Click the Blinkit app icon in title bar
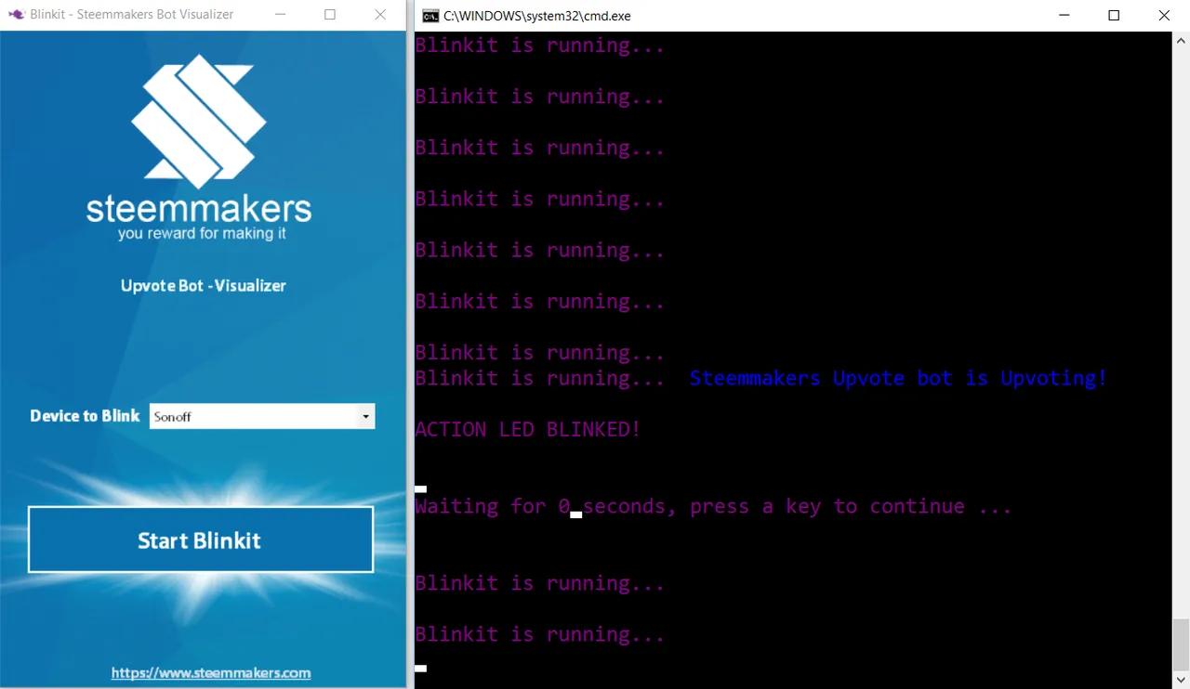Viewport: 1190px width, 689px height. click(x=16, y=14)
